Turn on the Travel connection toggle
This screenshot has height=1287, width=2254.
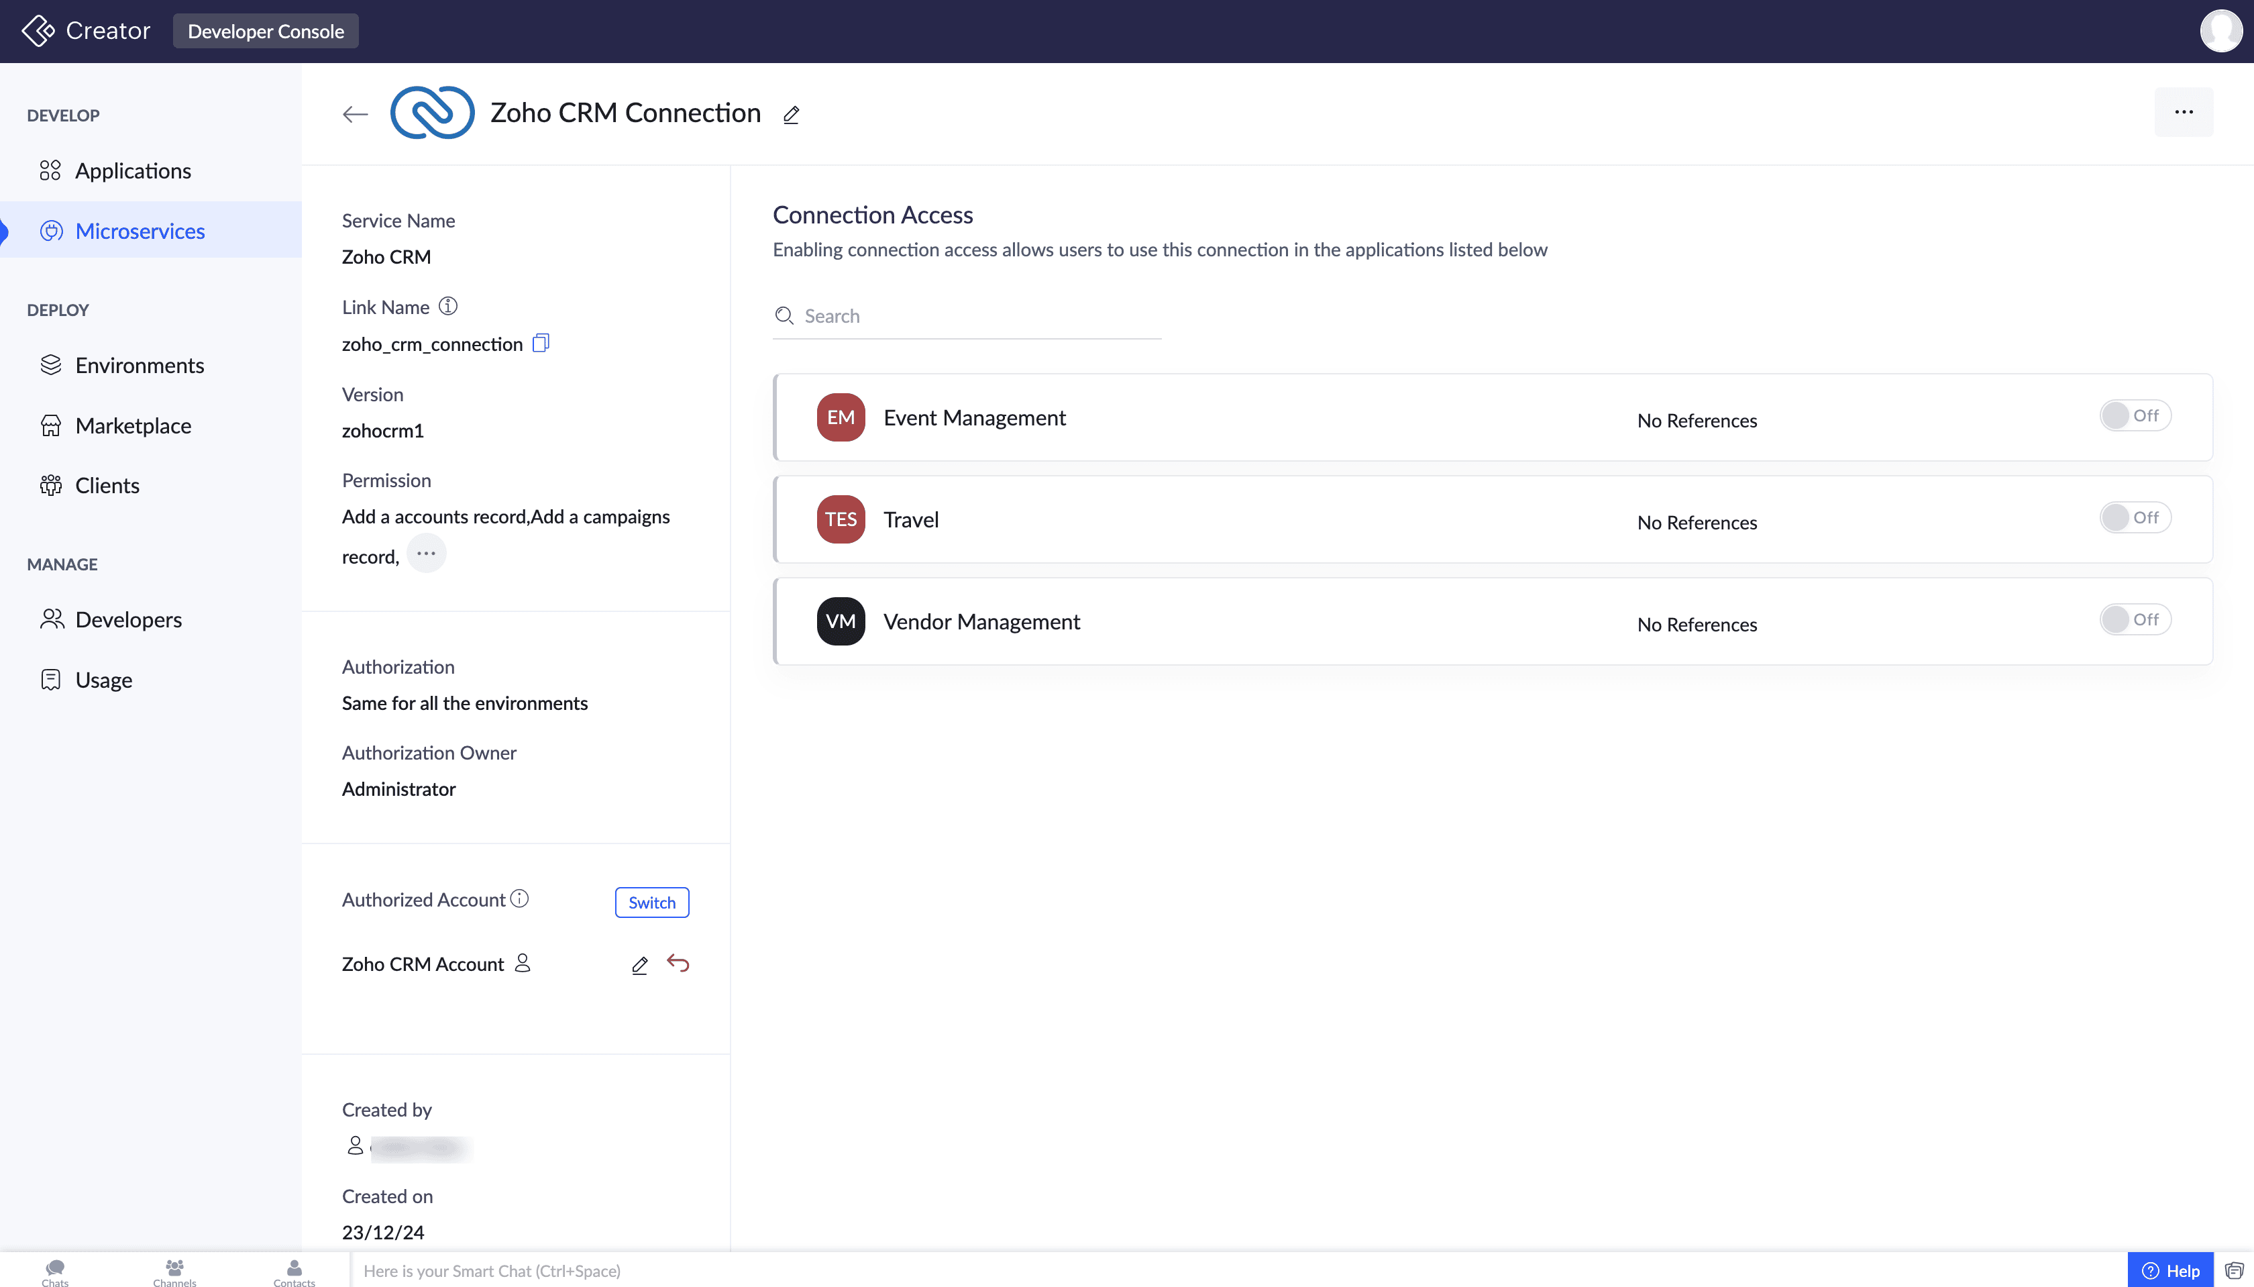pos(2134,517)
